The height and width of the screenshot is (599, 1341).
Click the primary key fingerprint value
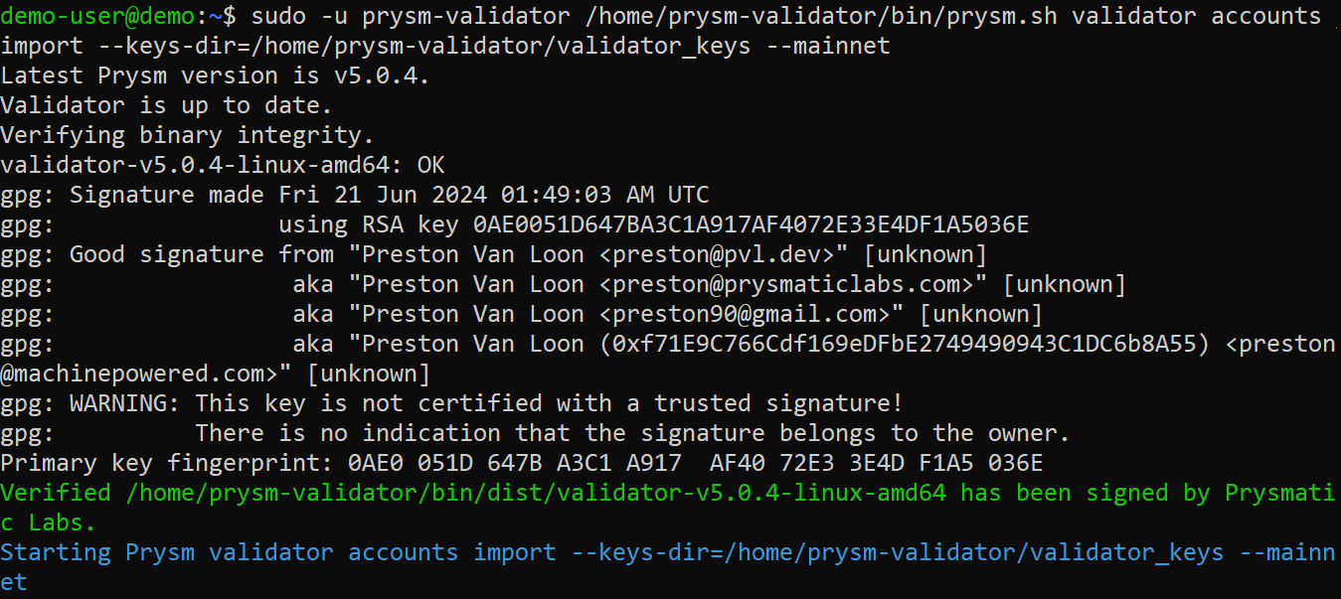pos(695,463)
